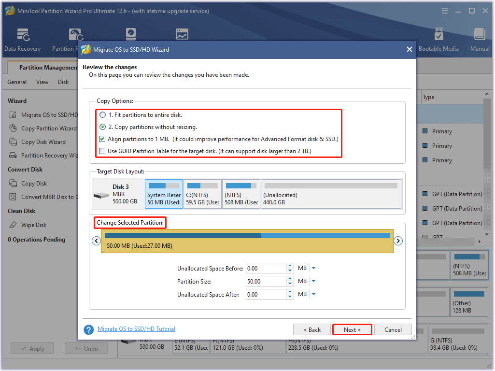Close the Migrate OS wizard dialog
Image resolution: width=495 pixels, height=371 pixels.
pos(410,50)
